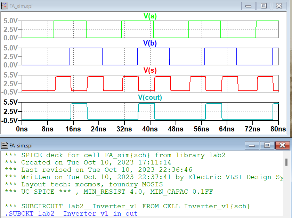Click the 16ns time axis label
Image resolution: width=292 pixels, height=218 pixels.
pyautogui.click(x=73, y=129)
